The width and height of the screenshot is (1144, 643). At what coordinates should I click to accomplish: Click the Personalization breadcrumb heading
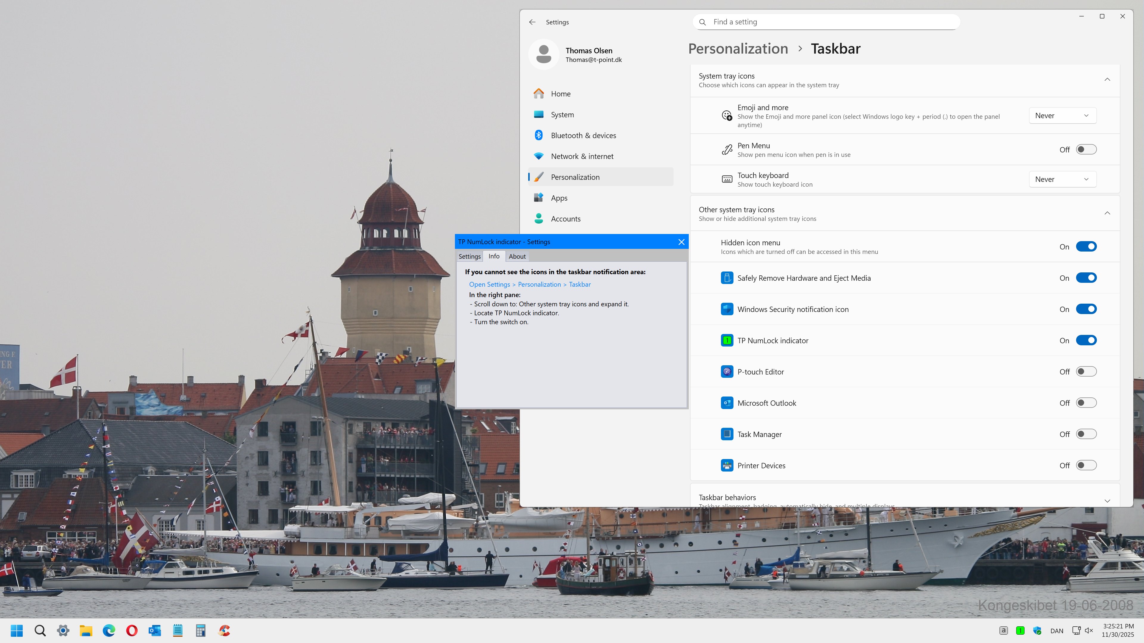click(x=738, y=49)
